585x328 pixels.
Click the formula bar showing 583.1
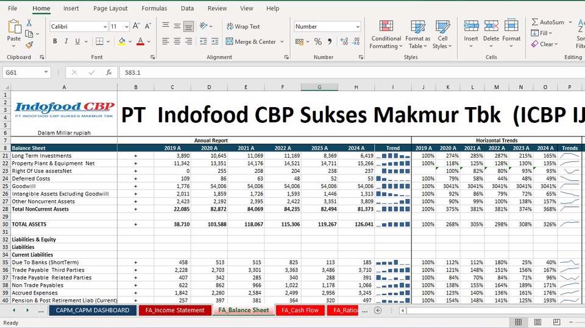pos(351,72)
